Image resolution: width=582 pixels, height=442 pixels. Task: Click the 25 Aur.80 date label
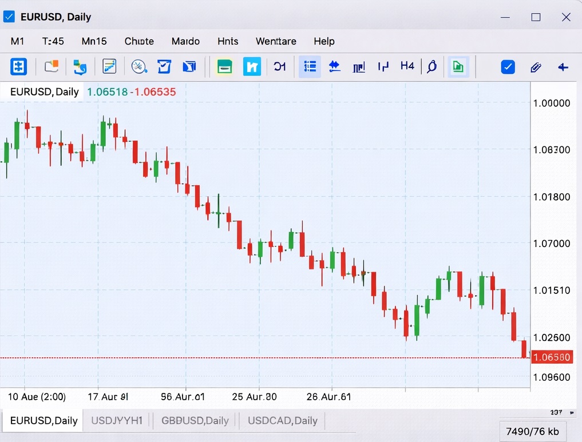point(254,397)
